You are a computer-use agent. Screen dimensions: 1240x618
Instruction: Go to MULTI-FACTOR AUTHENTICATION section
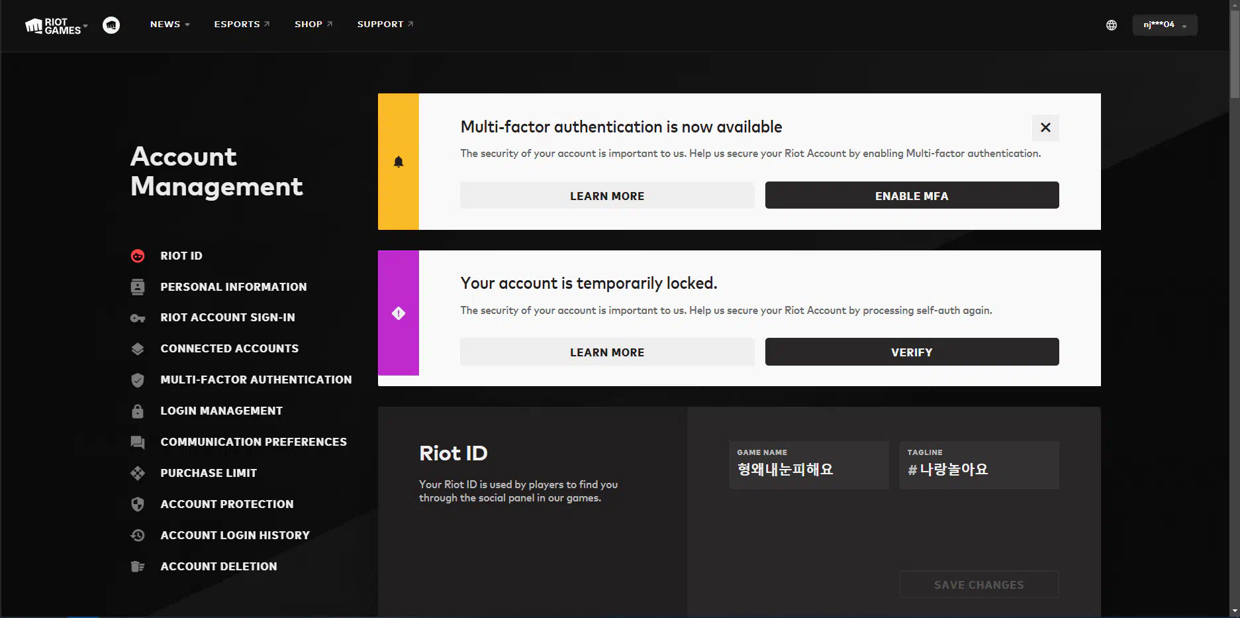(256, 380)
